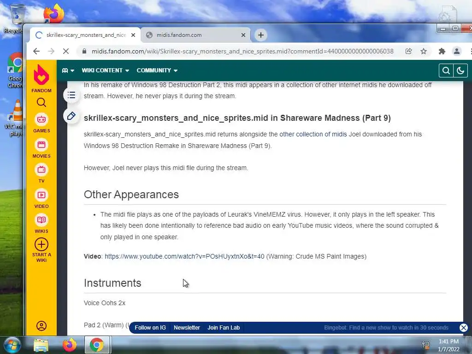Click Follow on IG in the banner
This screenshot has width=472, height=354.
(x=150, y=328)
